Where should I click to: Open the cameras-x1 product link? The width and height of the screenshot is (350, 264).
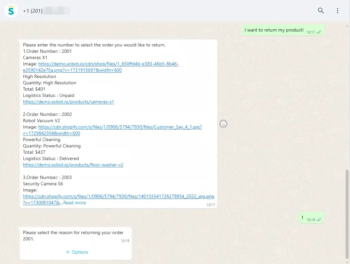[x=68, y=102]
